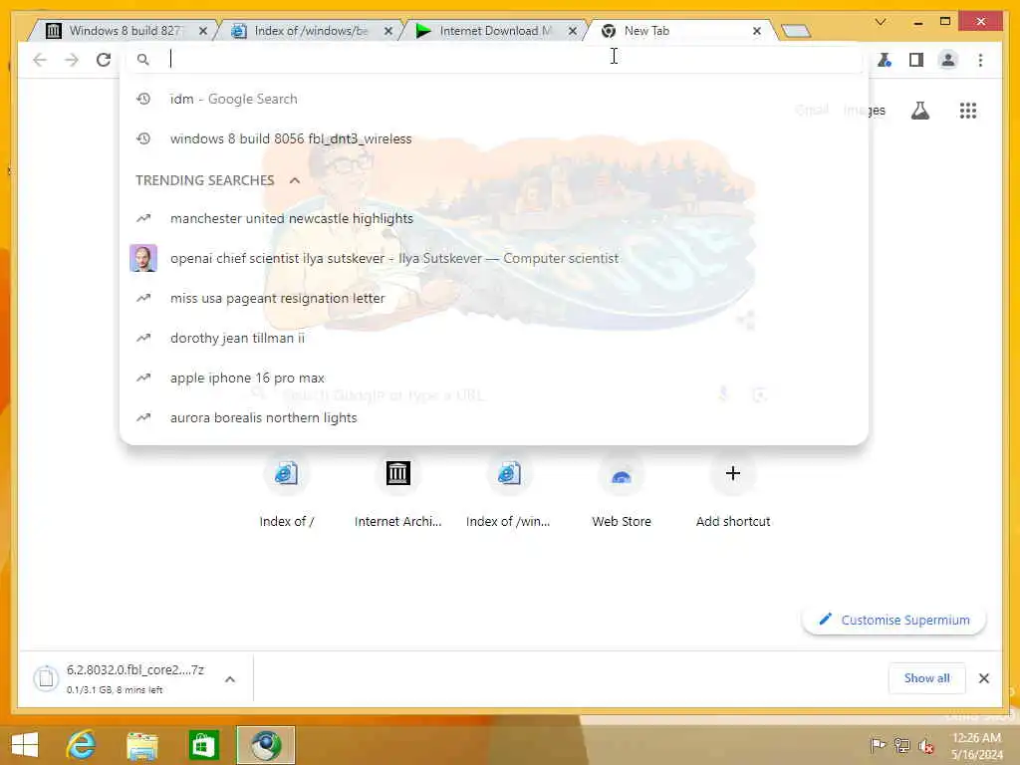Select dorothy jean tillman ii suggestion
Viewport: 1020px width, 765px height.
click(494, 339)
